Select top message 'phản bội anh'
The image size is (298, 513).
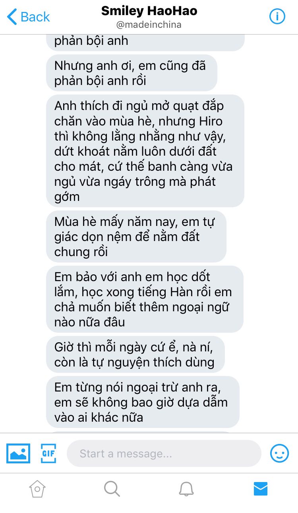[x=145, y=42]
